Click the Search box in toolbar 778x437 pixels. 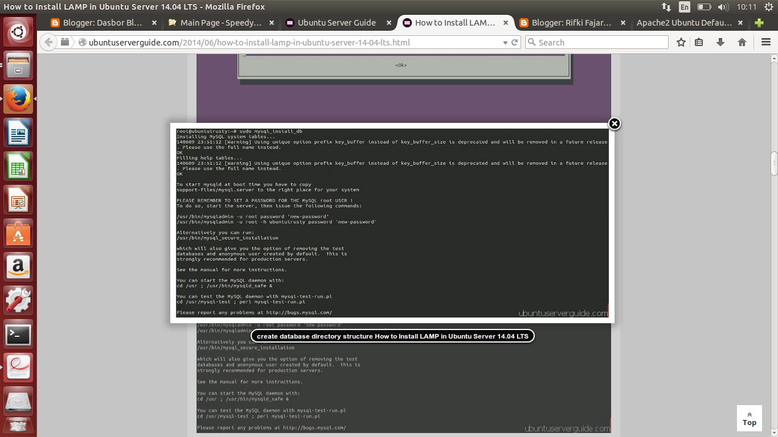(x=596, y=42)
